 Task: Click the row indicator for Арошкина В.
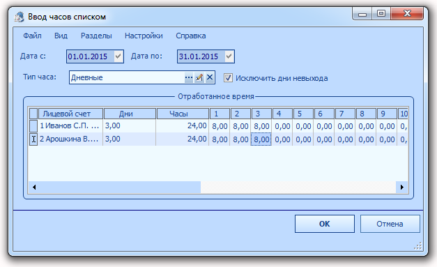pos(33,139)
